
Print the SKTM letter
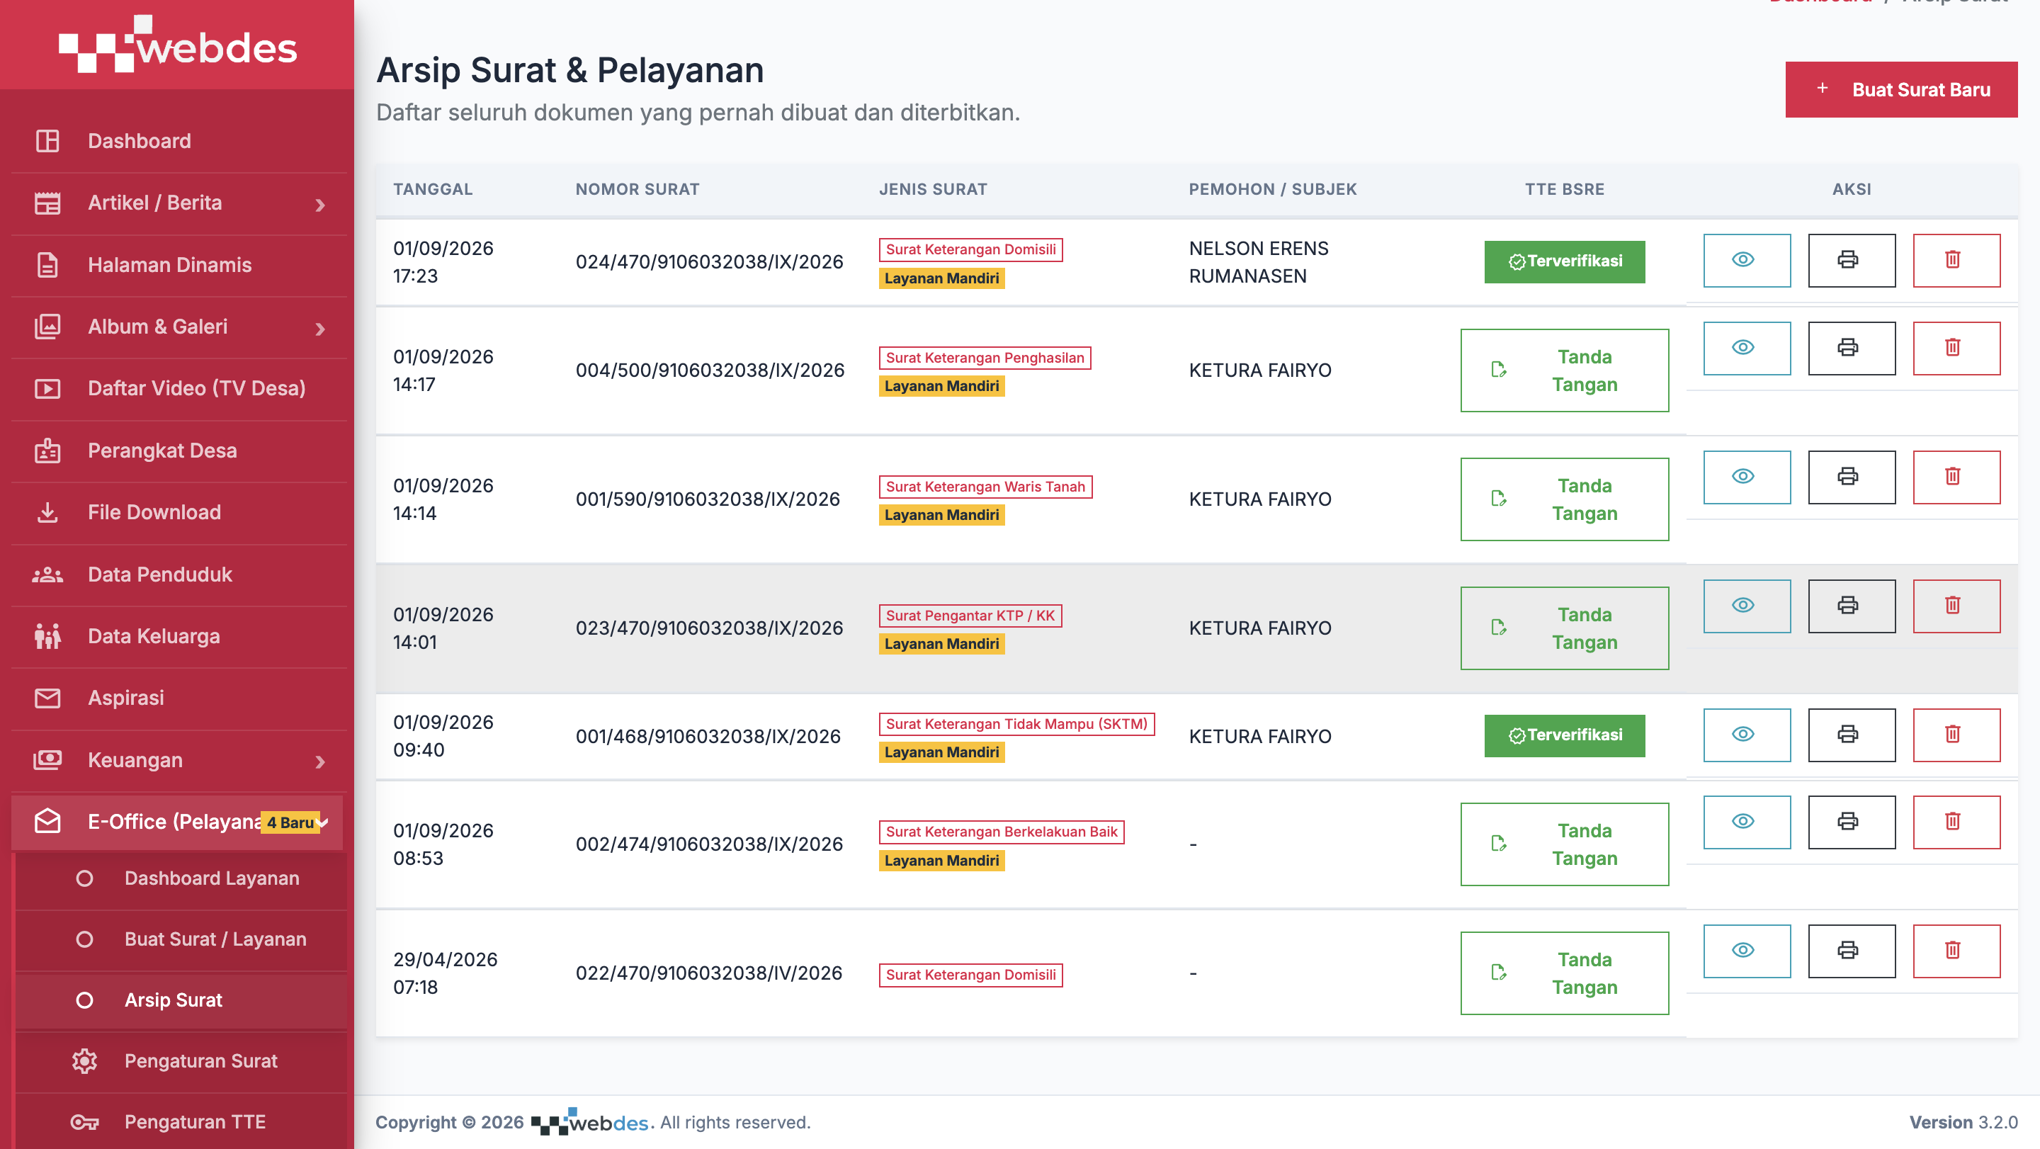pos(1852,735)
